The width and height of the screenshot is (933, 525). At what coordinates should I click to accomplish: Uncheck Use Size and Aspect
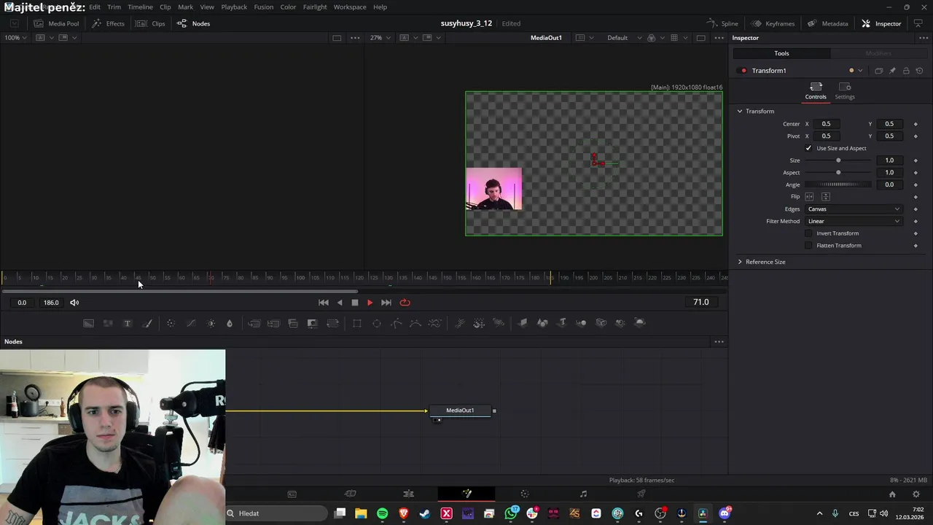pos(808,148)
